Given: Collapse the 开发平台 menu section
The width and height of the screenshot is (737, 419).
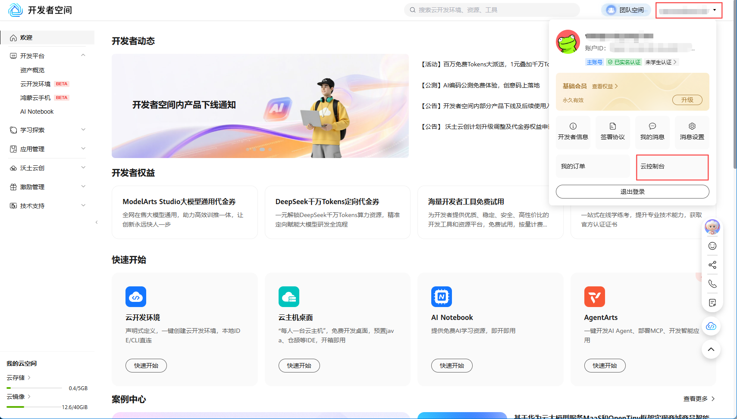Looking at the screenshot, I should point(83,55).
